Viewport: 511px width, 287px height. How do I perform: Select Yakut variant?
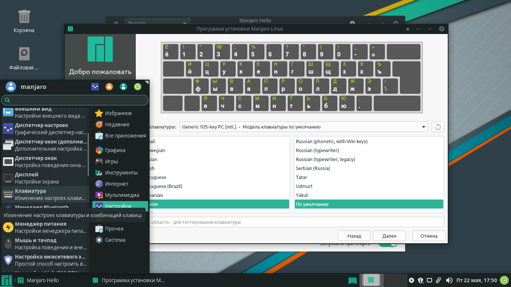(x=369, y=195)
